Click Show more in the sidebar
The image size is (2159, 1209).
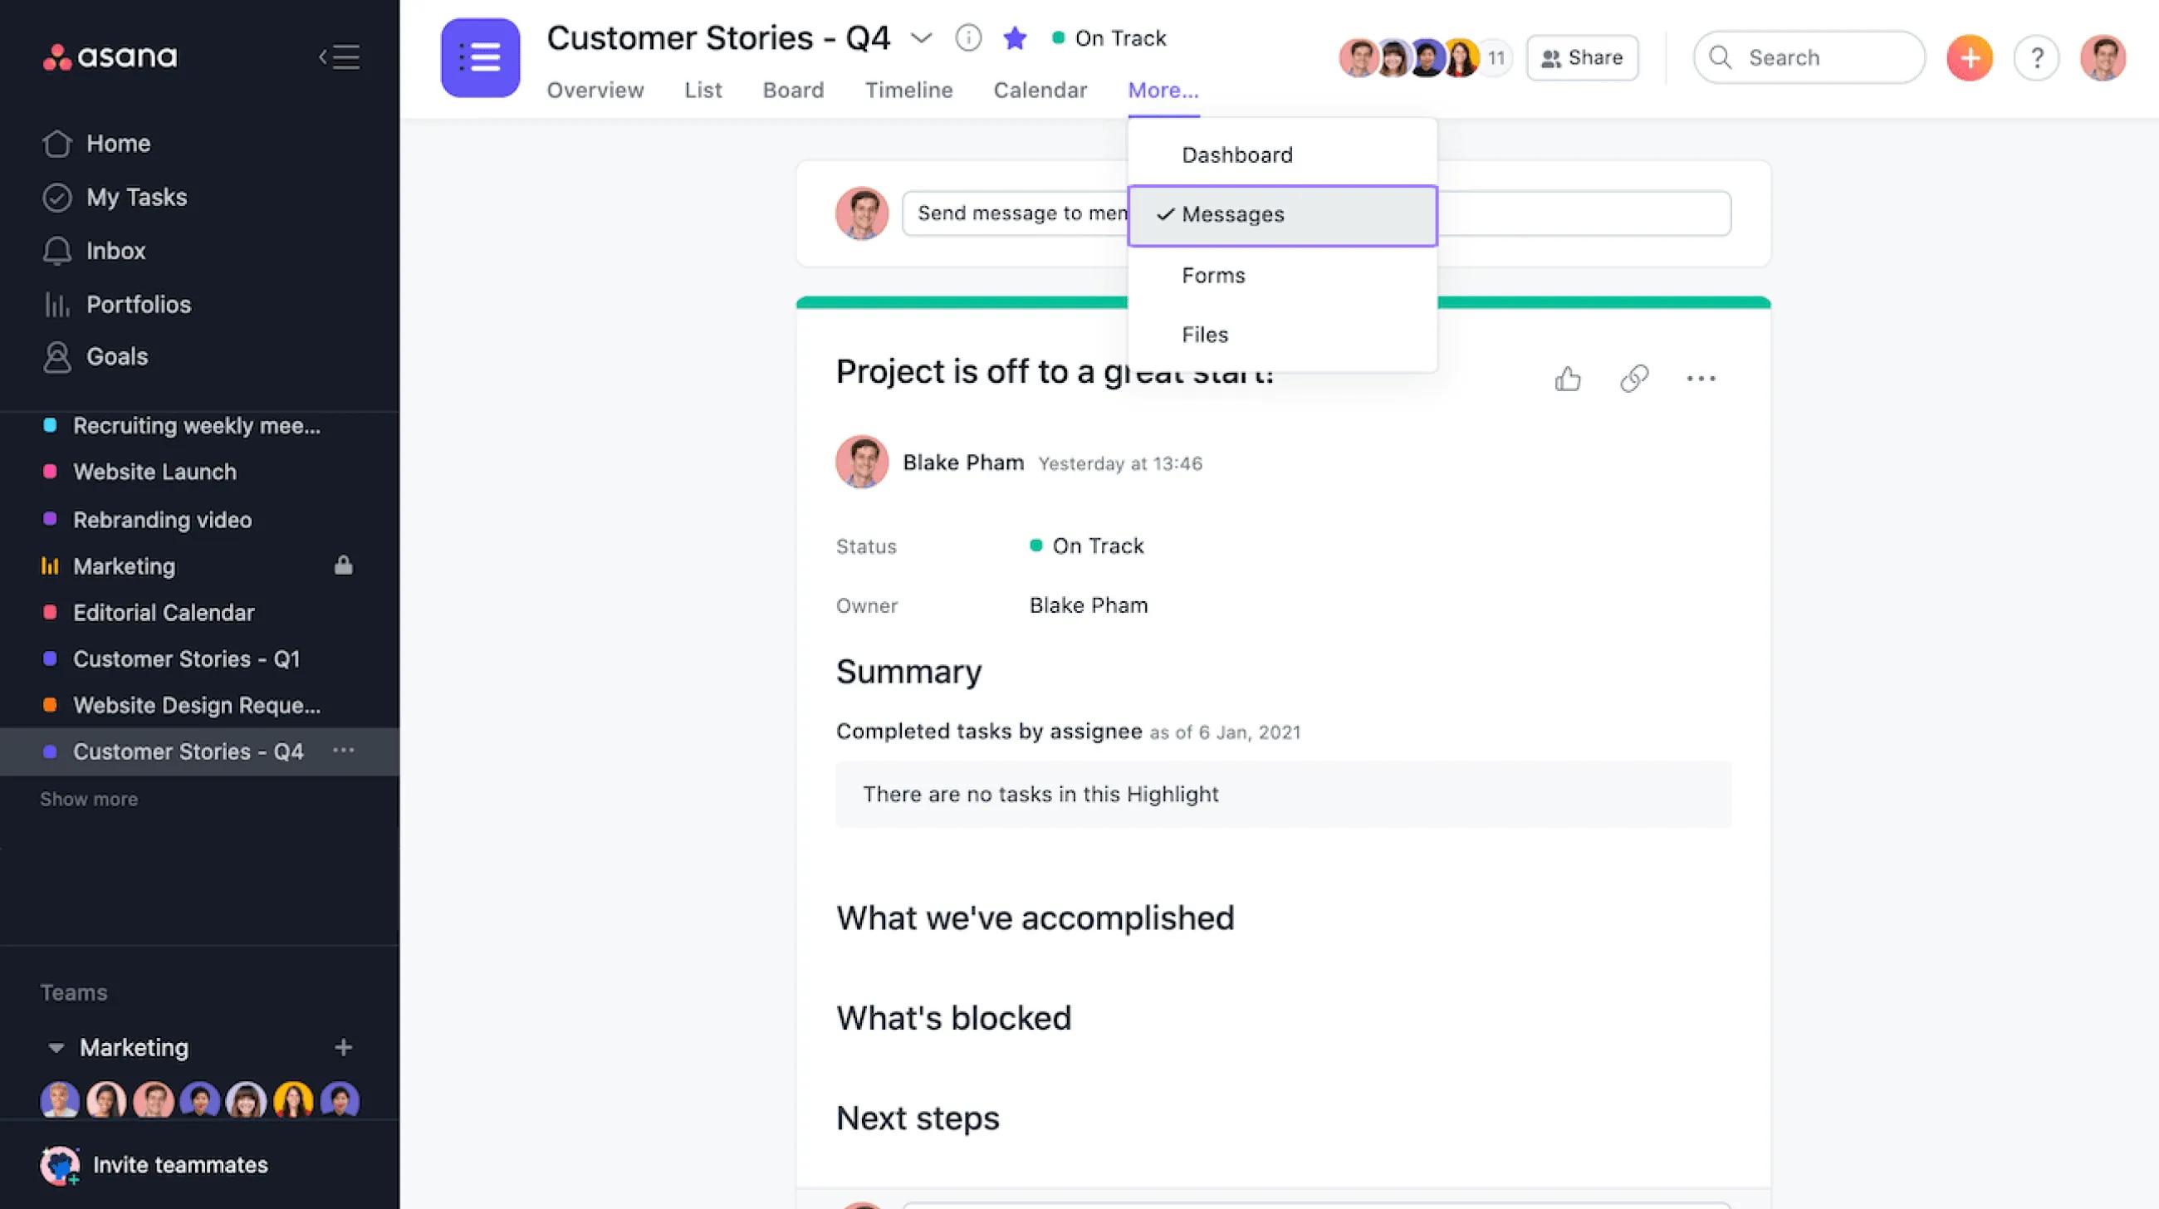89,800
